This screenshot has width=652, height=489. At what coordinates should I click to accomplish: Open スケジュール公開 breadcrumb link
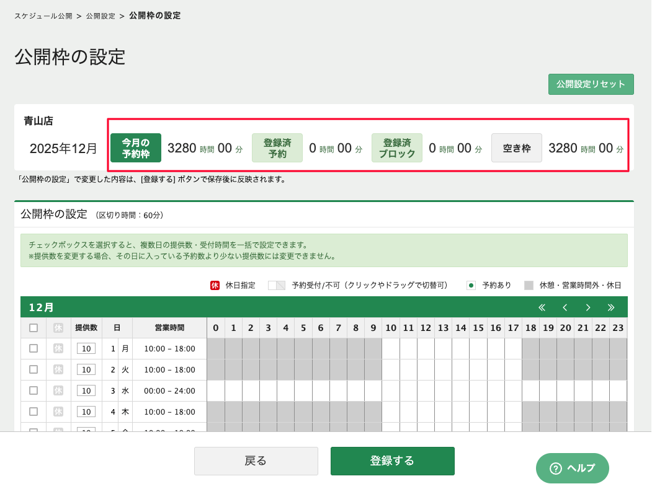click(43, 16)
